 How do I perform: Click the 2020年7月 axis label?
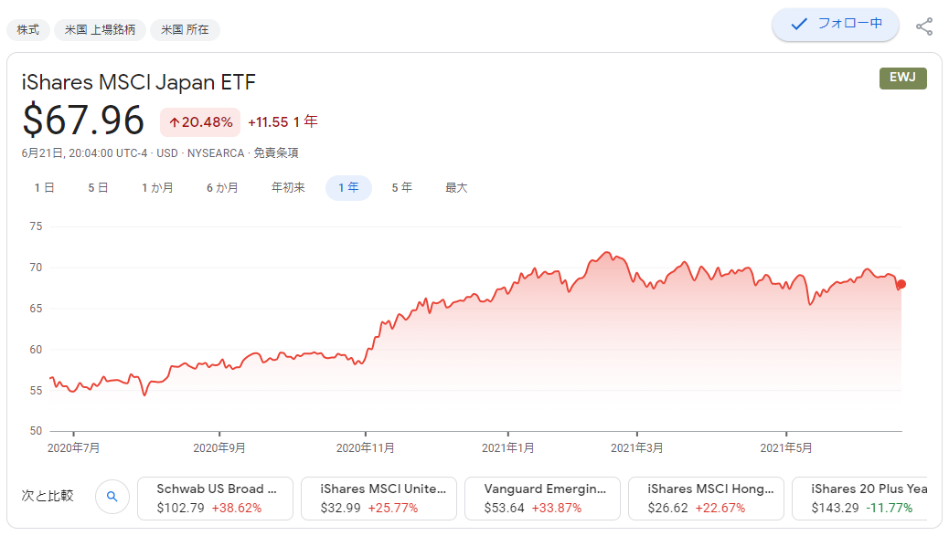(73, 448)
